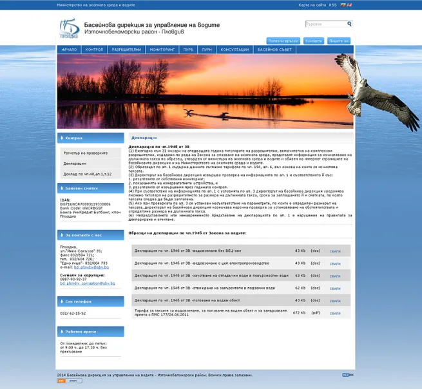Screen dimensions: 422x389
Task: Click the (pdf) file type label
Action: (316, 313)
